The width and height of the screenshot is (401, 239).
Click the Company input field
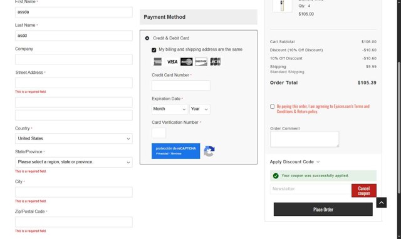pos(74,59)
